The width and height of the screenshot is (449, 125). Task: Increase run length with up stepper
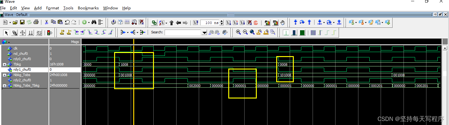[222, 21]
